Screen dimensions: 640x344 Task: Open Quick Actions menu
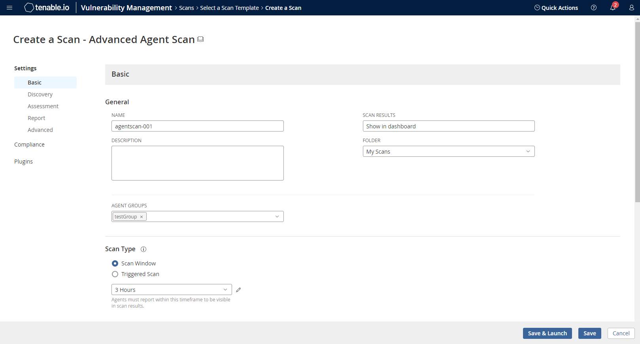556,8
